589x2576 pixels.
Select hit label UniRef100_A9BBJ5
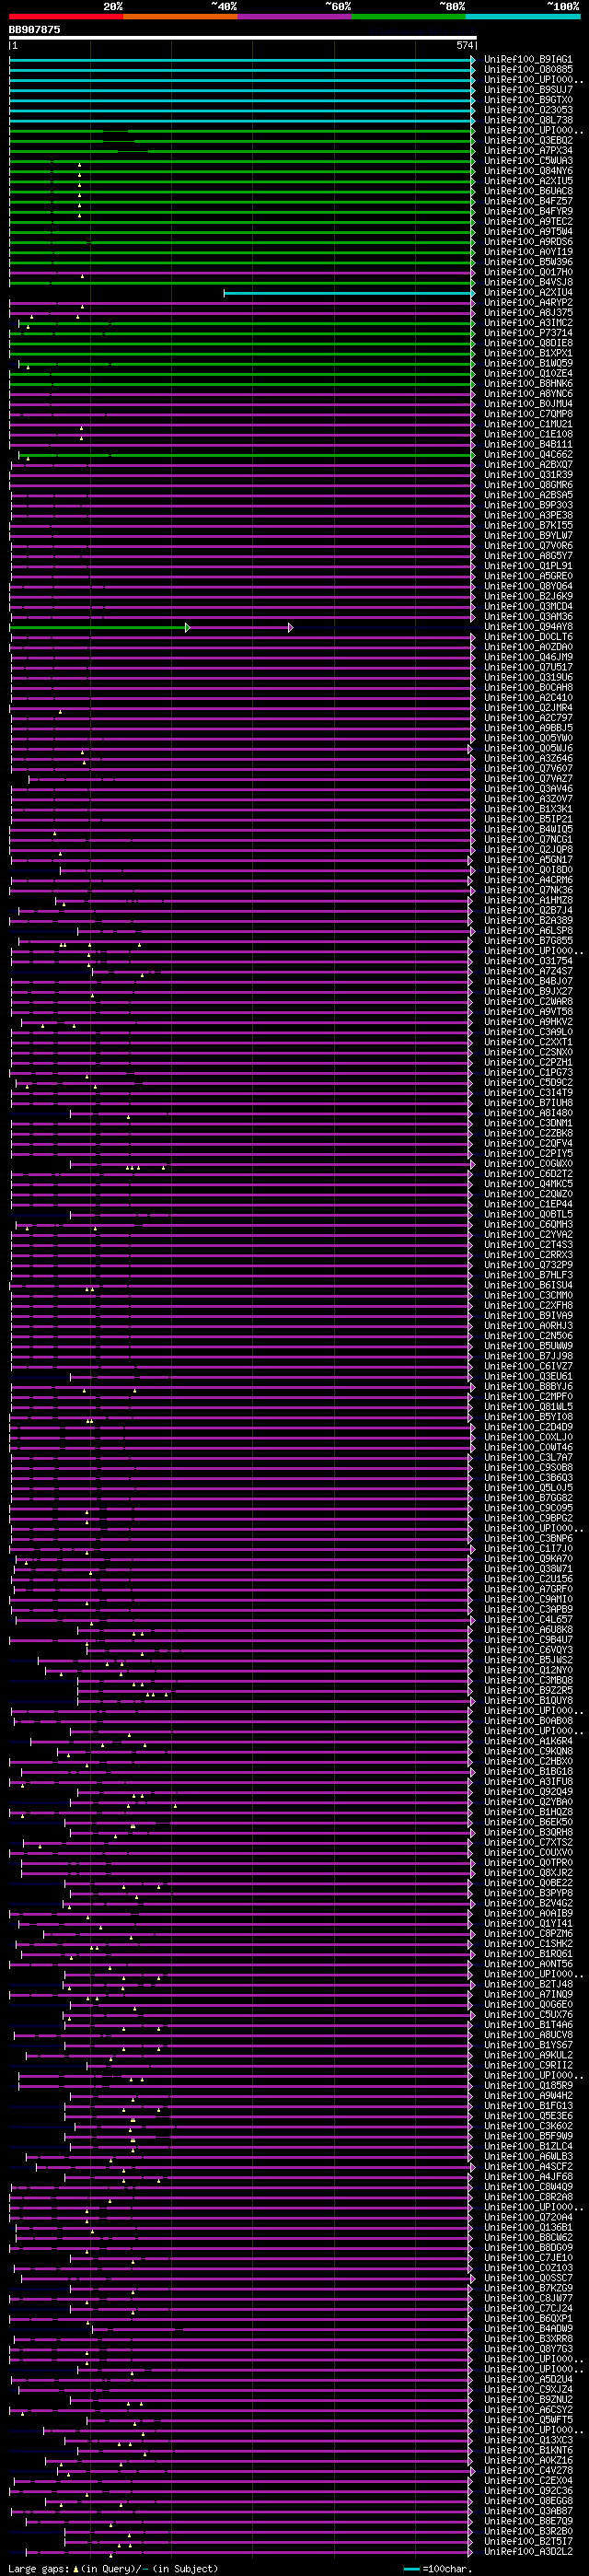[529, 728]
